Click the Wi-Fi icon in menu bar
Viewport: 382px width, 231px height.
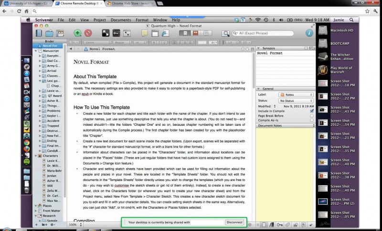coord(258,20)
